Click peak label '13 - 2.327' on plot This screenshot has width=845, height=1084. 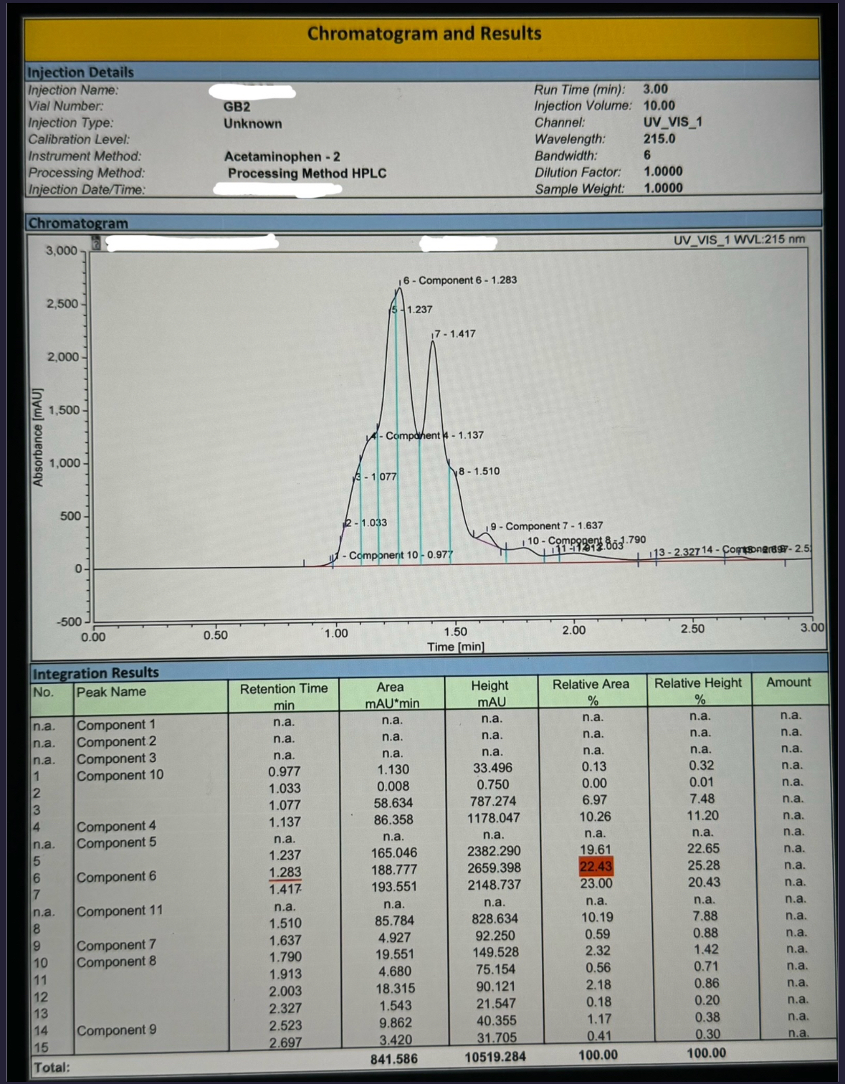pyautogui.click(x=676, y=551)
